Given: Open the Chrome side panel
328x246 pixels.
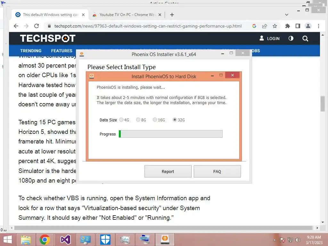Looking at the screenshot, I should coord(298,26).
